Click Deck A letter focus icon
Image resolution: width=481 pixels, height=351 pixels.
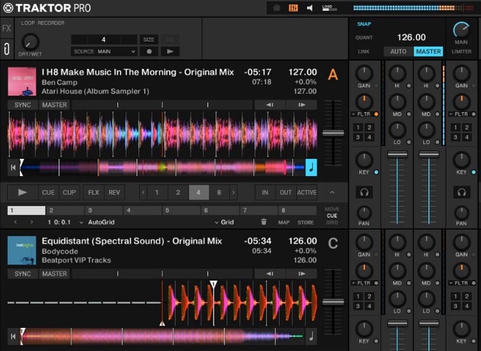[333, 74]
